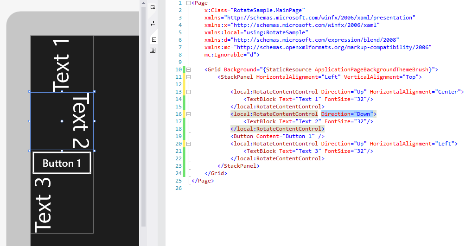Click the designer scrollbar up arrow
The height and width of the screenshot is (246, 466).
coord(144,3)
